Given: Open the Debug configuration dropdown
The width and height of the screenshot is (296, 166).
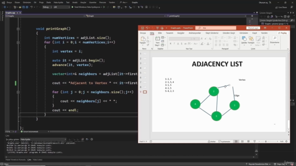Looking at the screenshot, I should (47, 7).
